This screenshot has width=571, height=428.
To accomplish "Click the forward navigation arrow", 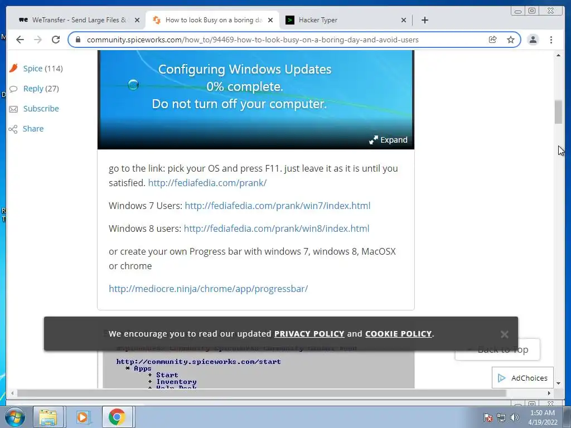I will tap(38, 40).
